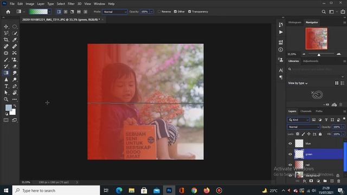Choose Reflected Gradient style

pos(79,12)
